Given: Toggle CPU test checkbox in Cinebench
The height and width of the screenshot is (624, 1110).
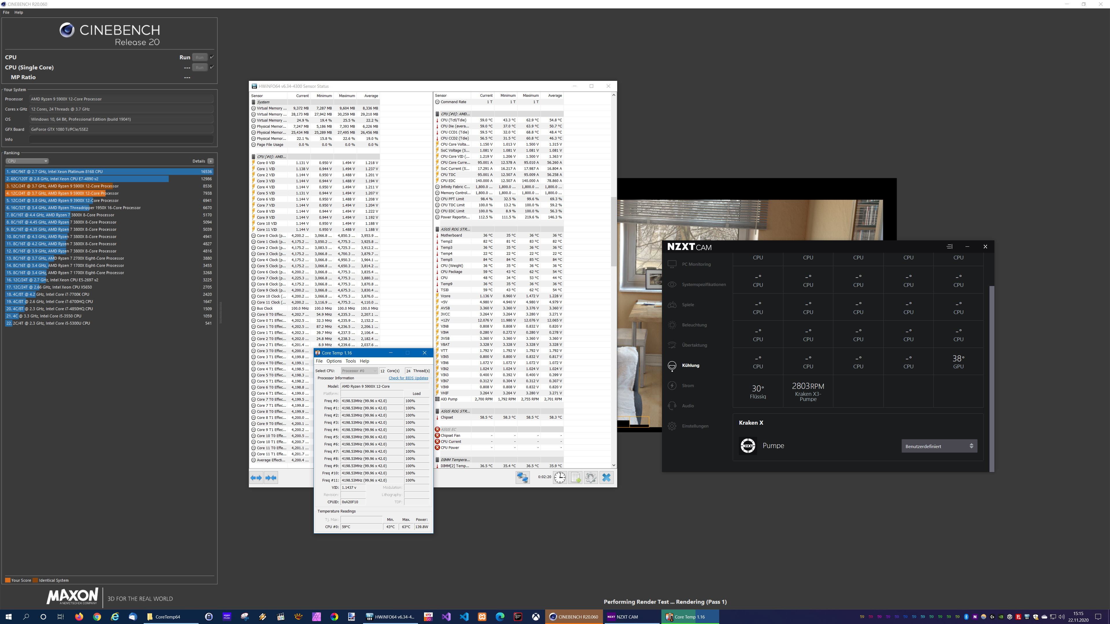Looking at the screenshot, I should 212,57.
